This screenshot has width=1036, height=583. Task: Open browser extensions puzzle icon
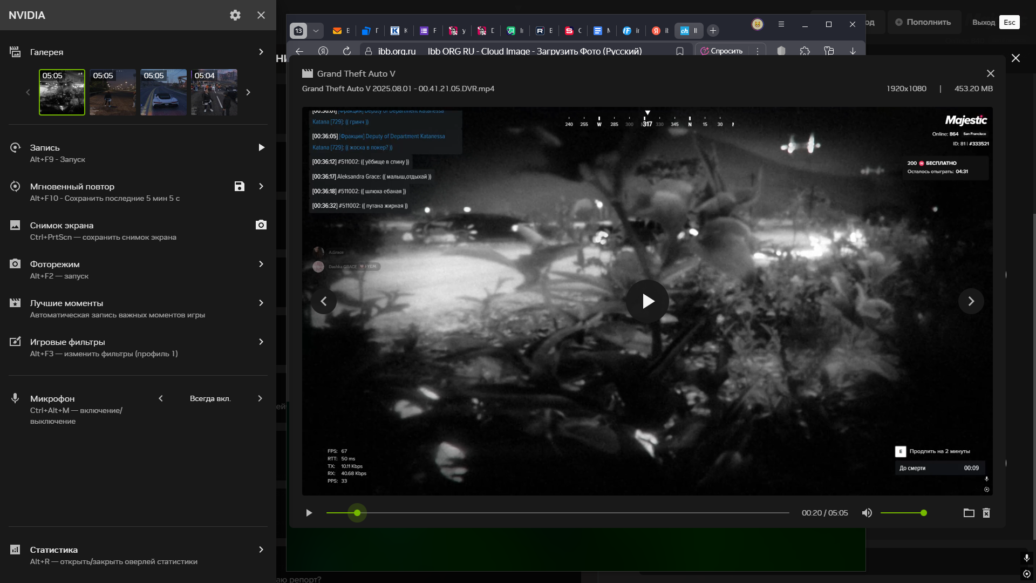click(x=805, y=51)
